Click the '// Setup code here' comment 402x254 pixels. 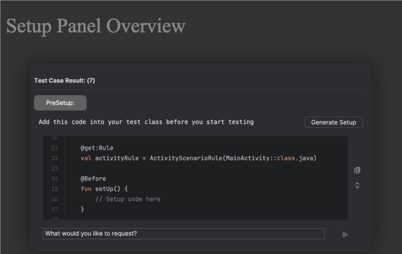point(128,199)
